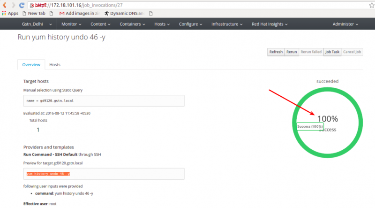This screenshot has width=375, height=208.
Task: Expand Gstn_Delhi organization dropdown
Action: pos(37,24)
